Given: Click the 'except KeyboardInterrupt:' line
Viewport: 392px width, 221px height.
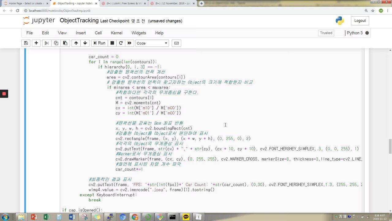Looking at the screenshot, I should coord(108,195).
